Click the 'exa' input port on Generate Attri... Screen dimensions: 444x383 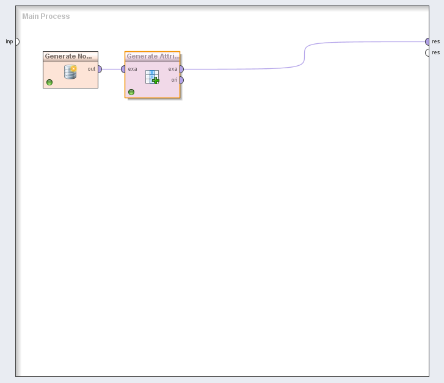click(x=124, y=69)
